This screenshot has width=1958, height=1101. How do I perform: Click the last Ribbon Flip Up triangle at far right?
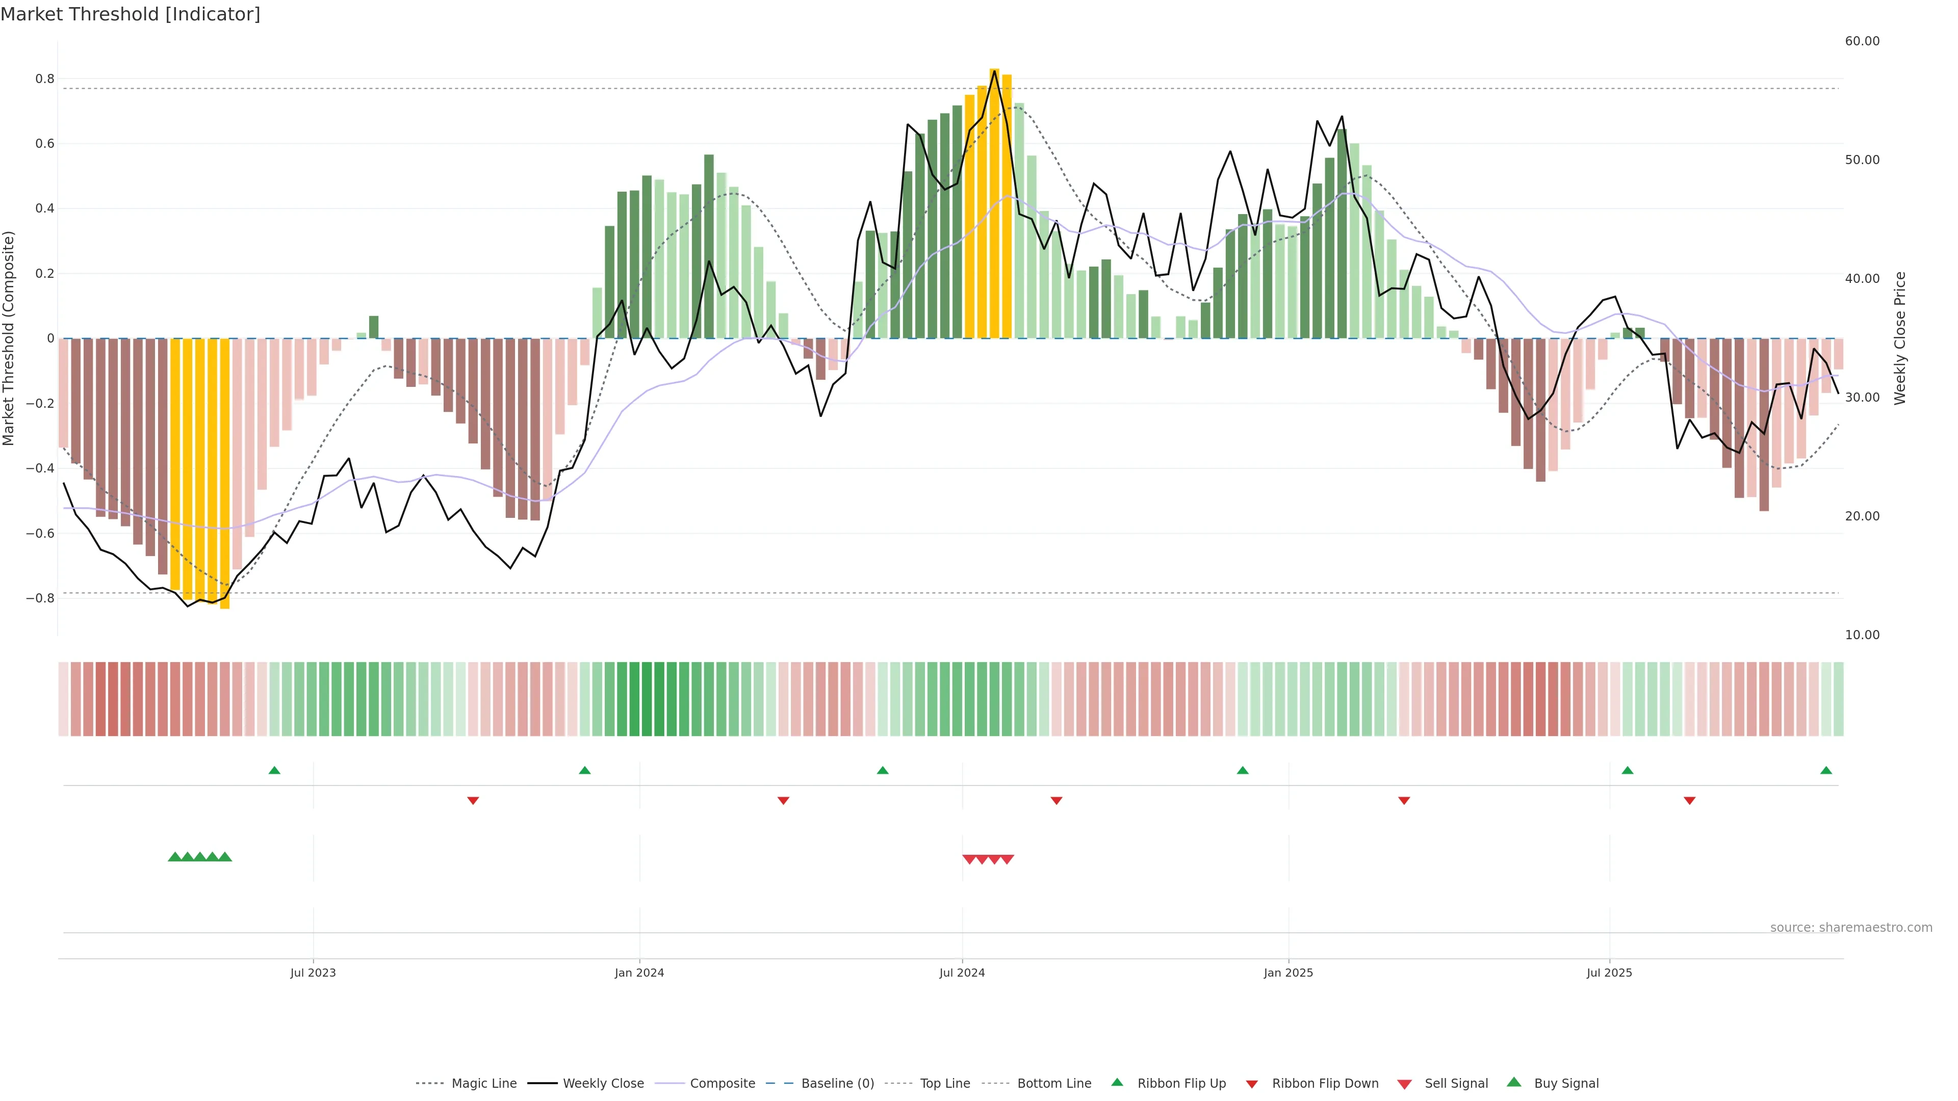point(1826,771)
